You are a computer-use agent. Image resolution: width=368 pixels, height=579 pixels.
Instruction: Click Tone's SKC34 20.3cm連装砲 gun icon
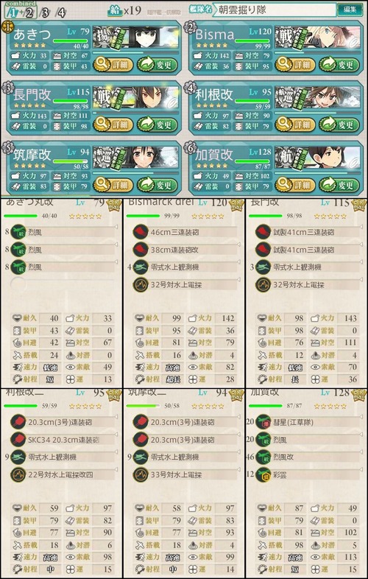18,440
